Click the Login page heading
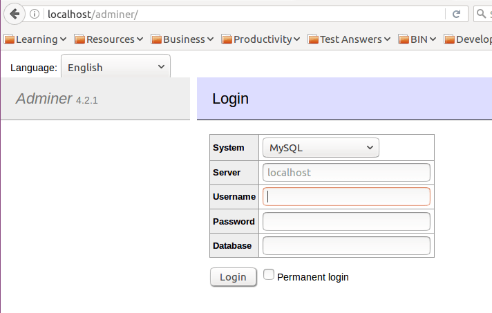The image size is (492, 313). [x=230, y=99]
